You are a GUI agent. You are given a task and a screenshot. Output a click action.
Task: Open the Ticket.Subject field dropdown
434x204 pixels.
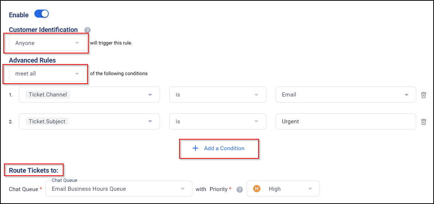tap(89, 122)
